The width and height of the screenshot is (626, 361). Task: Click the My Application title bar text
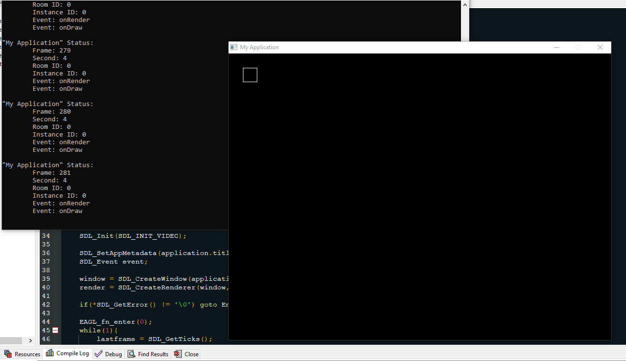tap(259, 47)
